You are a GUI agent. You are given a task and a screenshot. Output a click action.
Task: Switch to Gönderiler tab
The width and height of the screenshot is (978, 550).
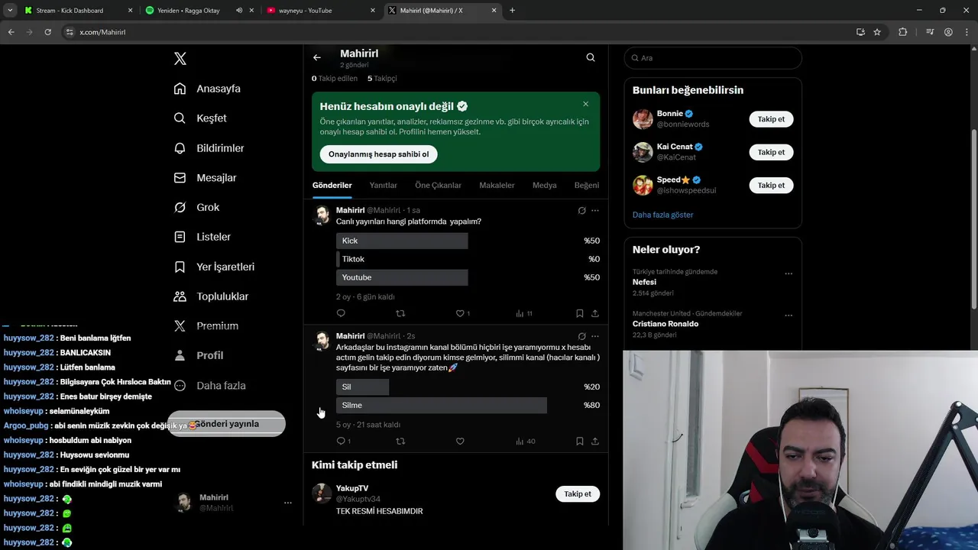[332, 185]
